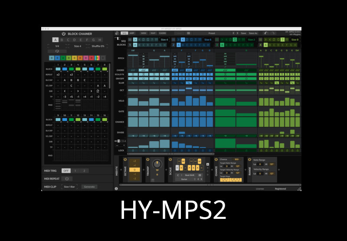Open the Preset name dropdown
Screen dimensions: 347x241
212,33
